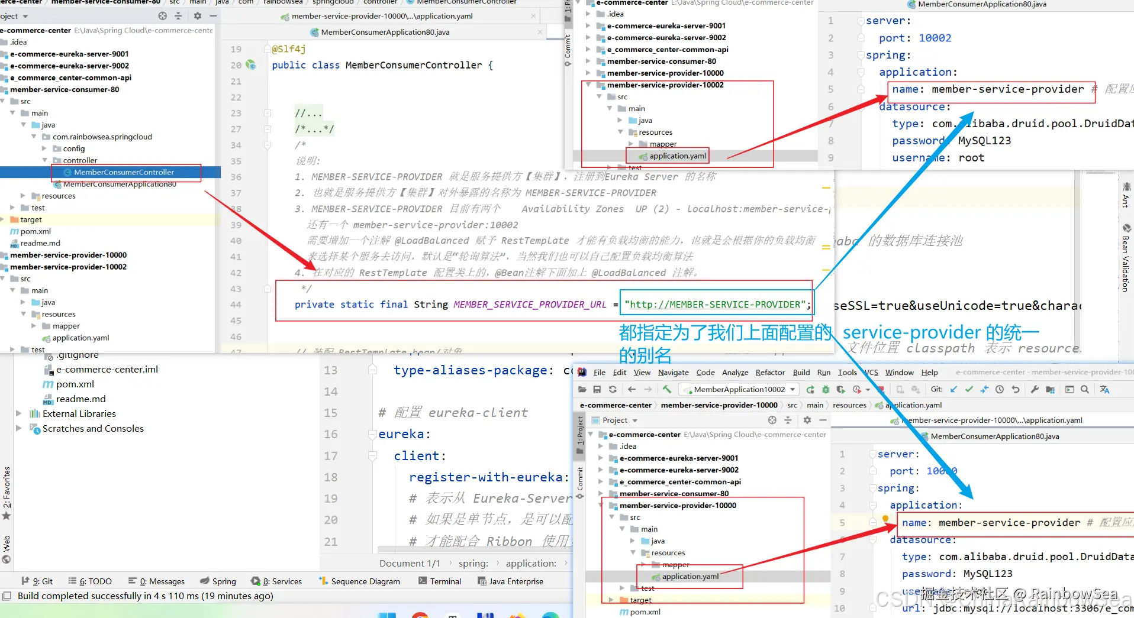
Task: Collapse the com.rainbowsea.springcloud package node
Action: click(x=34, y=137)
